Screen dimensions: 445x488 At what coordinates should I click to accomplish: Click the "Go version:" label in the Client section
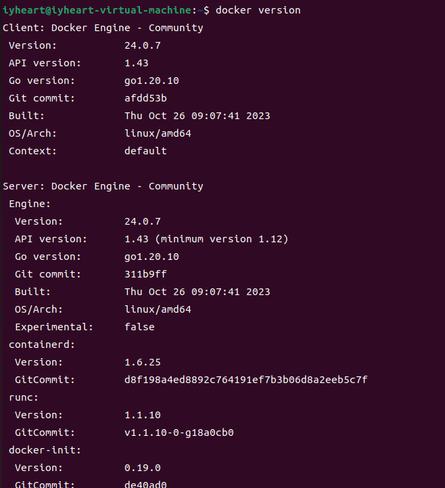[x=42, y=81]
